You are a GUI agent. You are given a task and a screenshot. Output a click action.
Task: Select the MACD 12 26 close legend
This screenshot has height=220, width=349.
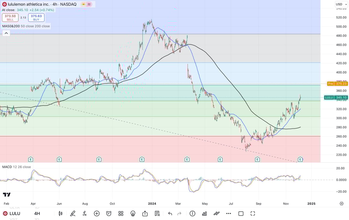16,167
